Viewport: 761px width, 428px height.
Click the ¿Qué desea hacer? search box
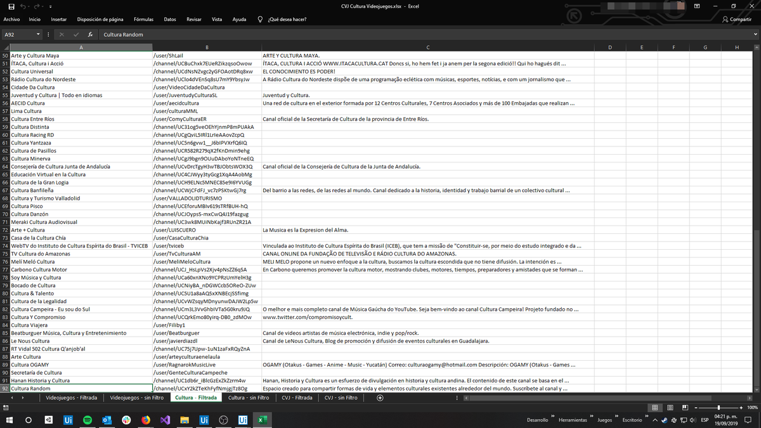[287, 20]
